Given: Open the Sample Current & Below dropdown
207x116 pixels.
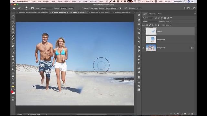Looking at the screenshot, I should (112, 8).
